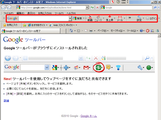Open the Google ホーム footer link
Screen dimensions: 161x120
click(89, 116)
